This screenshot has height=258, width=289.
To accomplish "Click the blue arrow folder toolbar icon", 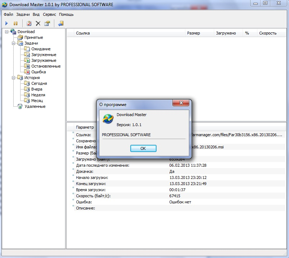I will (61, 23).
